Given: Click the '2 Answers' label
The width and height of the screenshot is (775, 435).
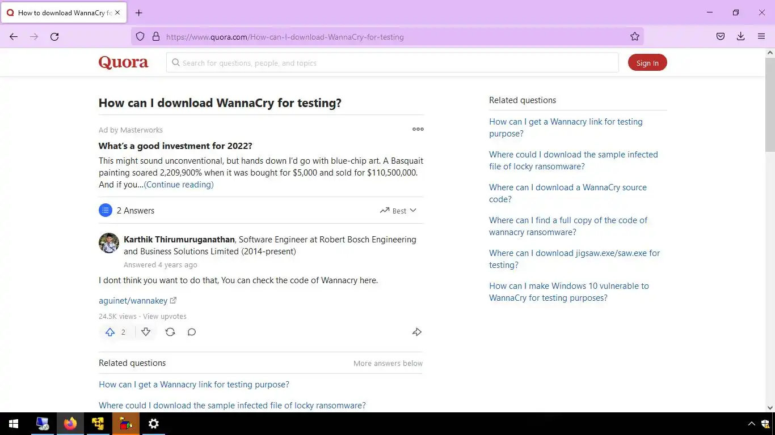Looking at the screenshot, I should click(x=136, y=211).
